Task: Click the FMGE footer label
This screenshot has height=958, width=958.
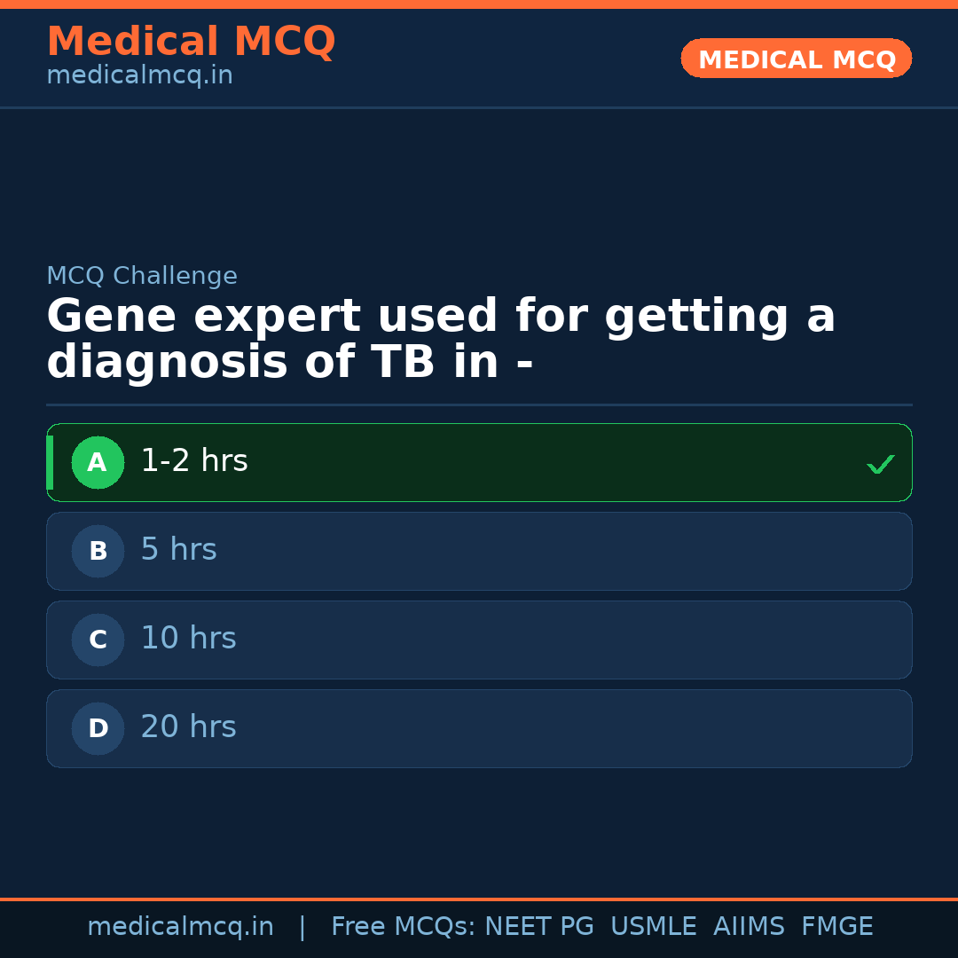Action: (836, 927)
